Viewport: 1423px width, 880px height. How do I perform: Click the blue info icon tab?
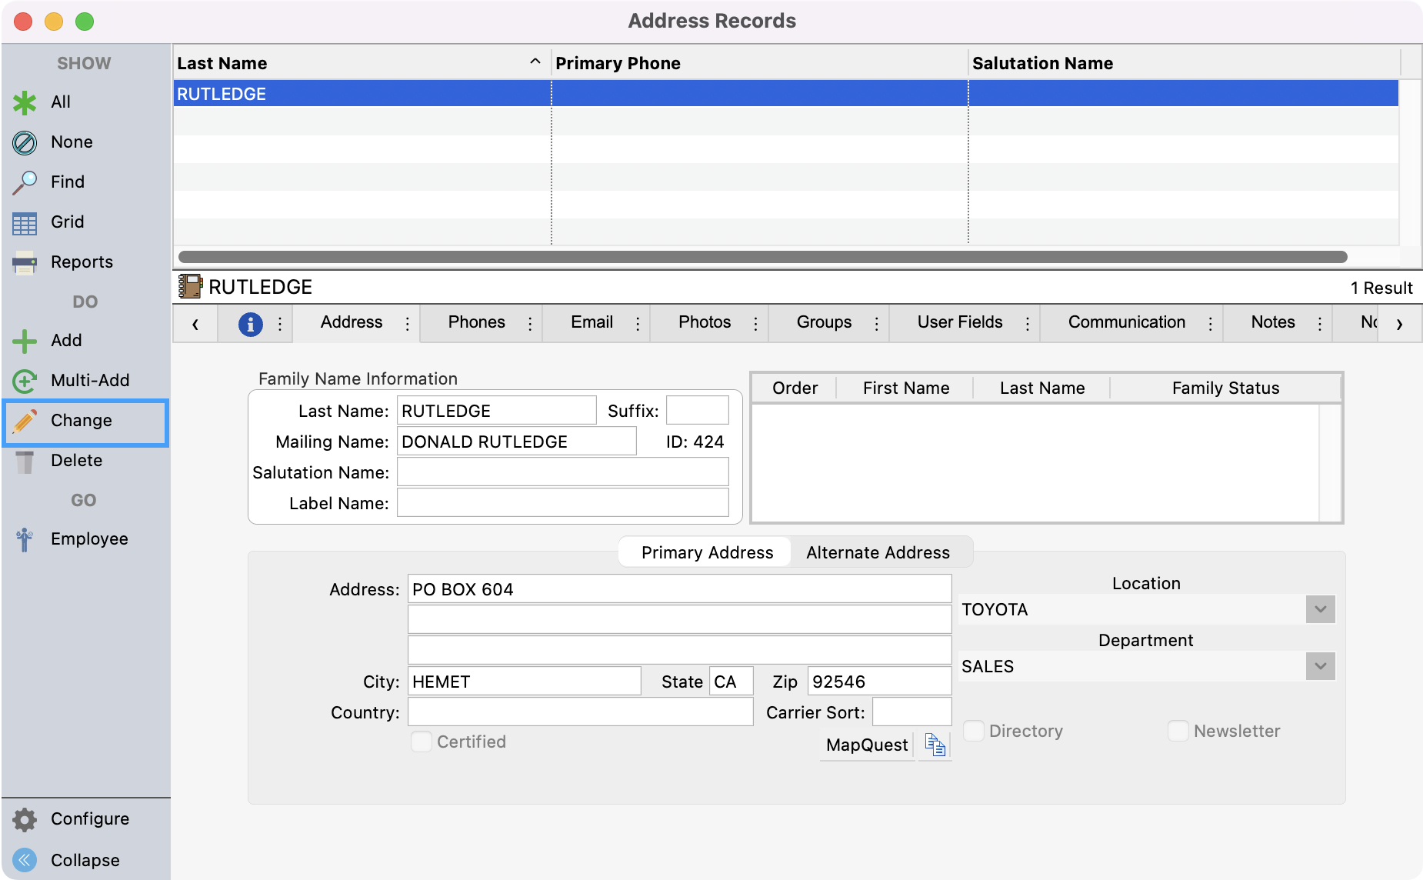click(250, 324)
